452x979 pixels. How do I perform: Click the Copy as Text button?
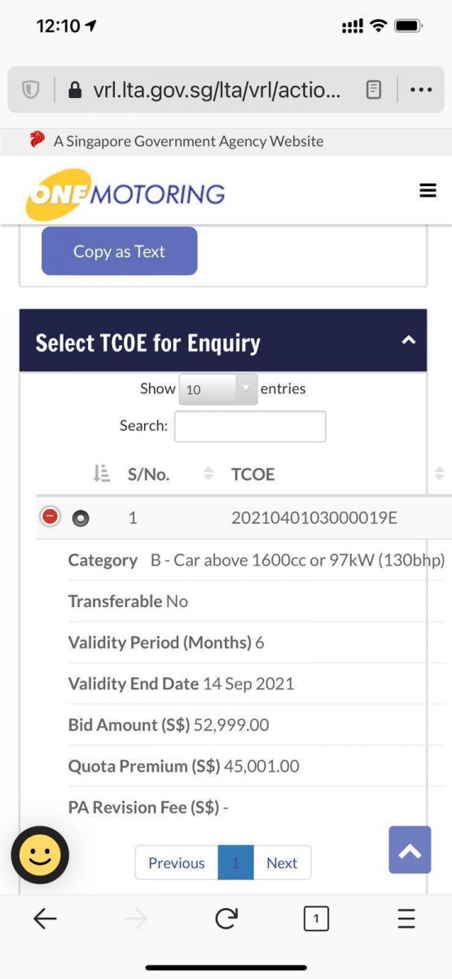[x=119, y=251]
